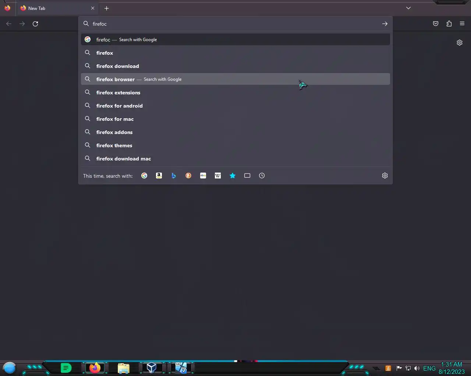Go back one page
This screenshot has width=471, height=376.
click(x=9, y=24)
